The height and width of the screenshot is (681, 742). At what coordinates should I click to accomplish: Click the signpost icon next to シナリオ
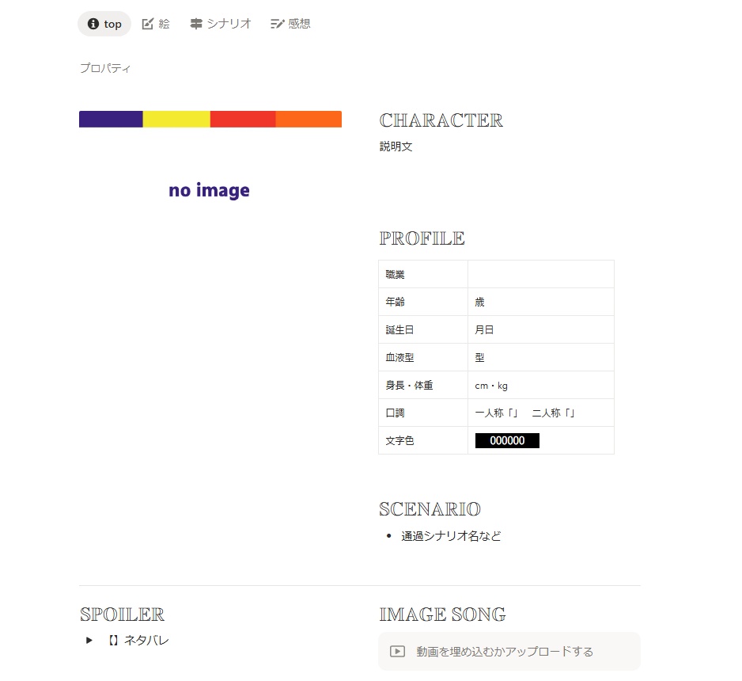(x=195, y=24)
